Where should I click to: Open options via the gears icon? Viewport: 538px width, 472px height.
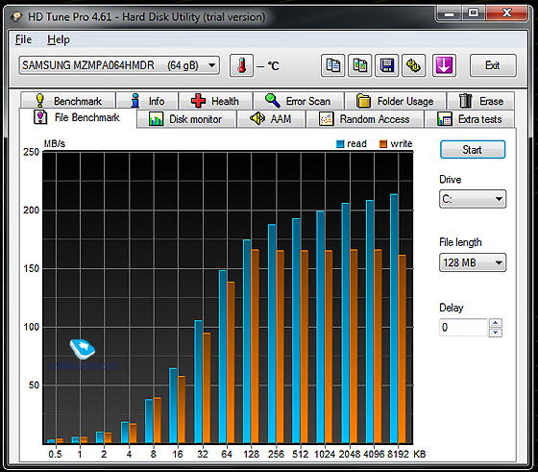tap(414, 65)
